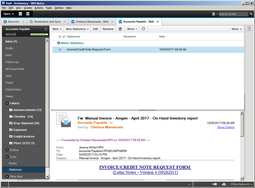Click the opened envelope message icon in preview
Viewport: 255px width, 188px height.
(63, 120)
